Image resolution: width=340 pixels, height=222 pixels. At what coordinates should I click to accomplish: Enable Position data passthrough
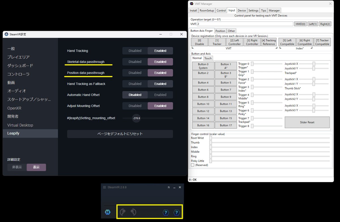pos(160,73)
